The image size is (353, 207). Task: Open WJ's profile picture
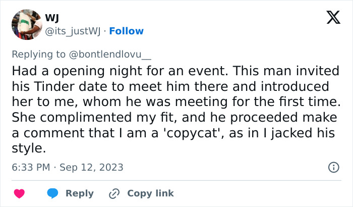coord(26,24)
